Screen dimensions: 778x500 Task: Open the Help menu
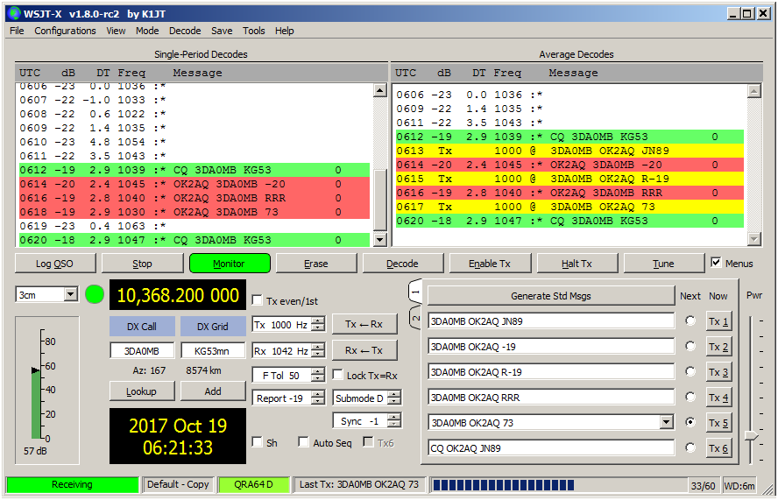click(x=285, y=31)
